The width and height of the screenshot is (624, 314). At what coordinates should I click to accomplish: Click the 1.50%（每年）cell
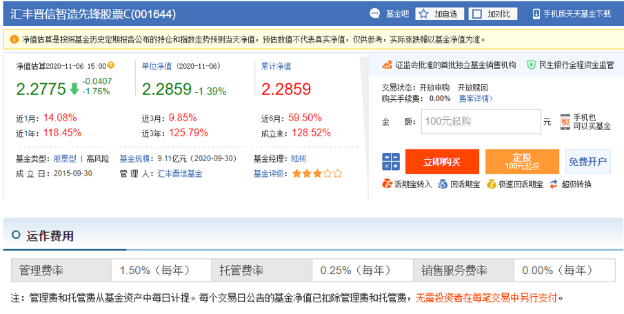point(161,271)
